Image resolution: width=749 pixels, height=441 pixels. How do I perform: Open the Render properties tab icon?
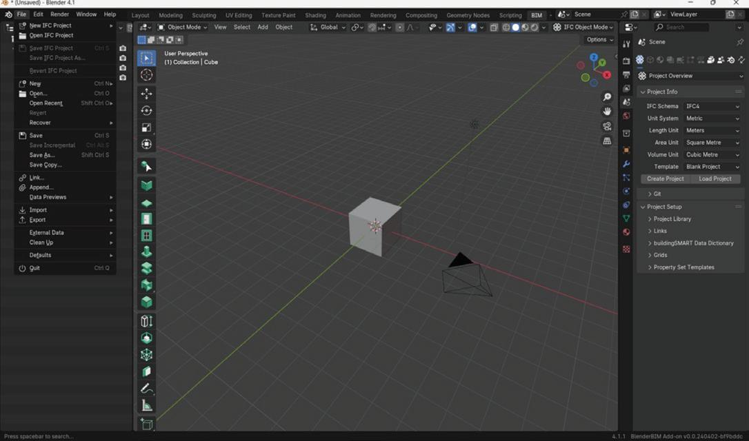tap(626, 61)
